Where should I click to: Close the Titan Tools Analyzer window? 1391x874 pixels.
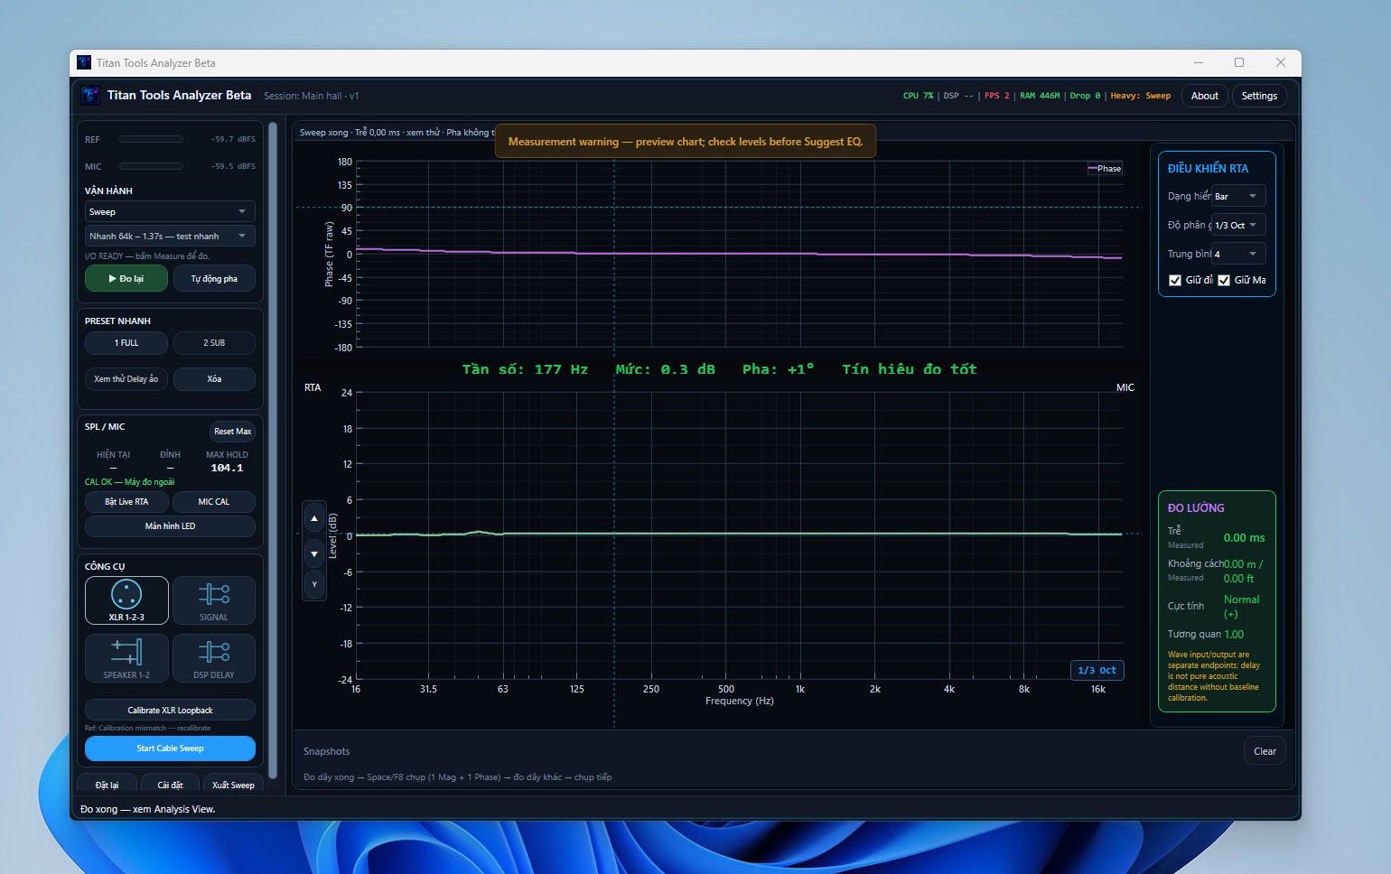pos(1281,62)
